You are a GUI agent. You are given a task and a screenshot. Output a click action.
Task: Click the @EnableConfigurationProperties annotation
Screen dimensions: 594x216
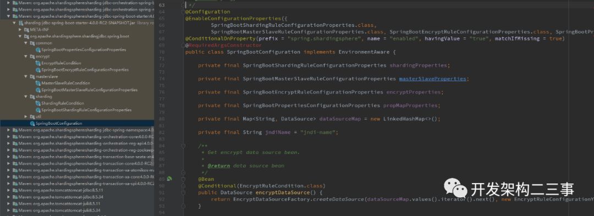pyautogui.click(x=233, y=19)
